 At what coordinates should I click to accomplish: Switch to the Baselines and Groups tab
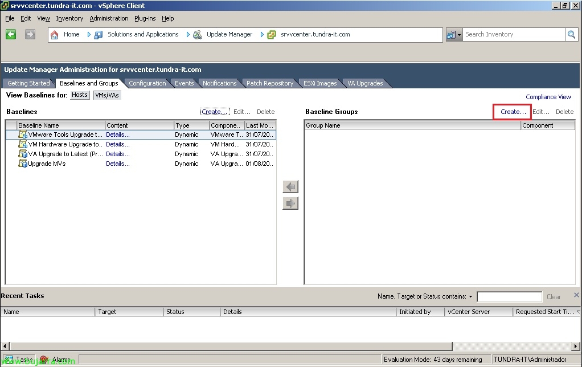coord(89,83)
